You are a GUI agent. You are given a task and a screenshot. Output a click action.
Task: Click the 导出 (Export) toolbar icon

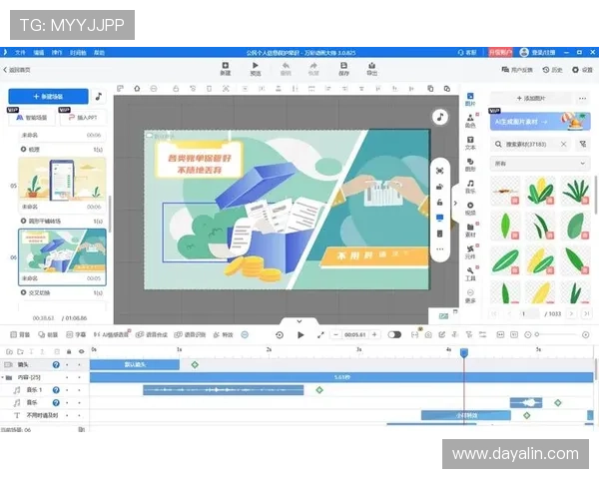point(371,68)
